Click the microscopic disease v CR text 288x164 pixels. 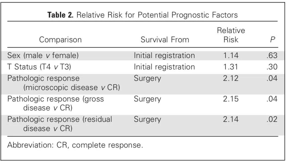click(x=71, y=88)
